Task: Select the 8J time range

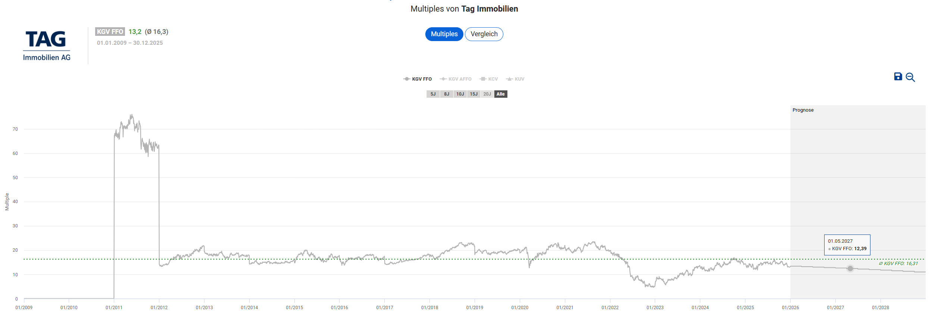Action: click(x=446, y=94)
